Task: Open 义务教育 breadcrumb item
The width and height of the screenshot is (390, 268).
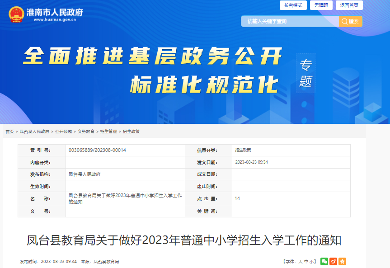Action: click(x=86, y=132)
